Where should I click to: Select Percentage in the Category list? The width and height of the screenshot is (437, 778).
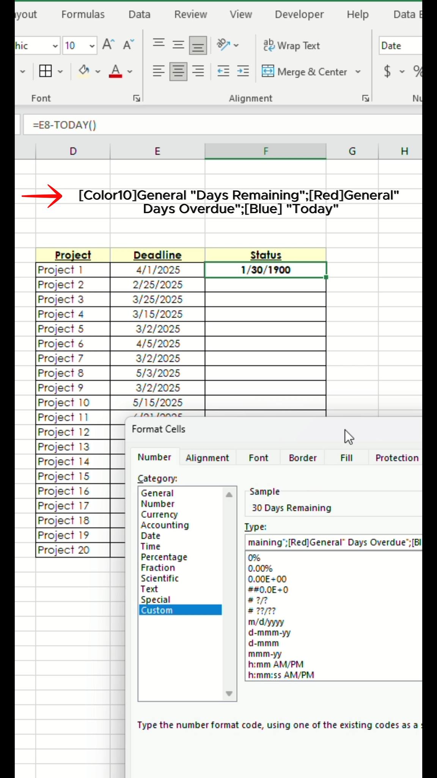click(180, 557)
